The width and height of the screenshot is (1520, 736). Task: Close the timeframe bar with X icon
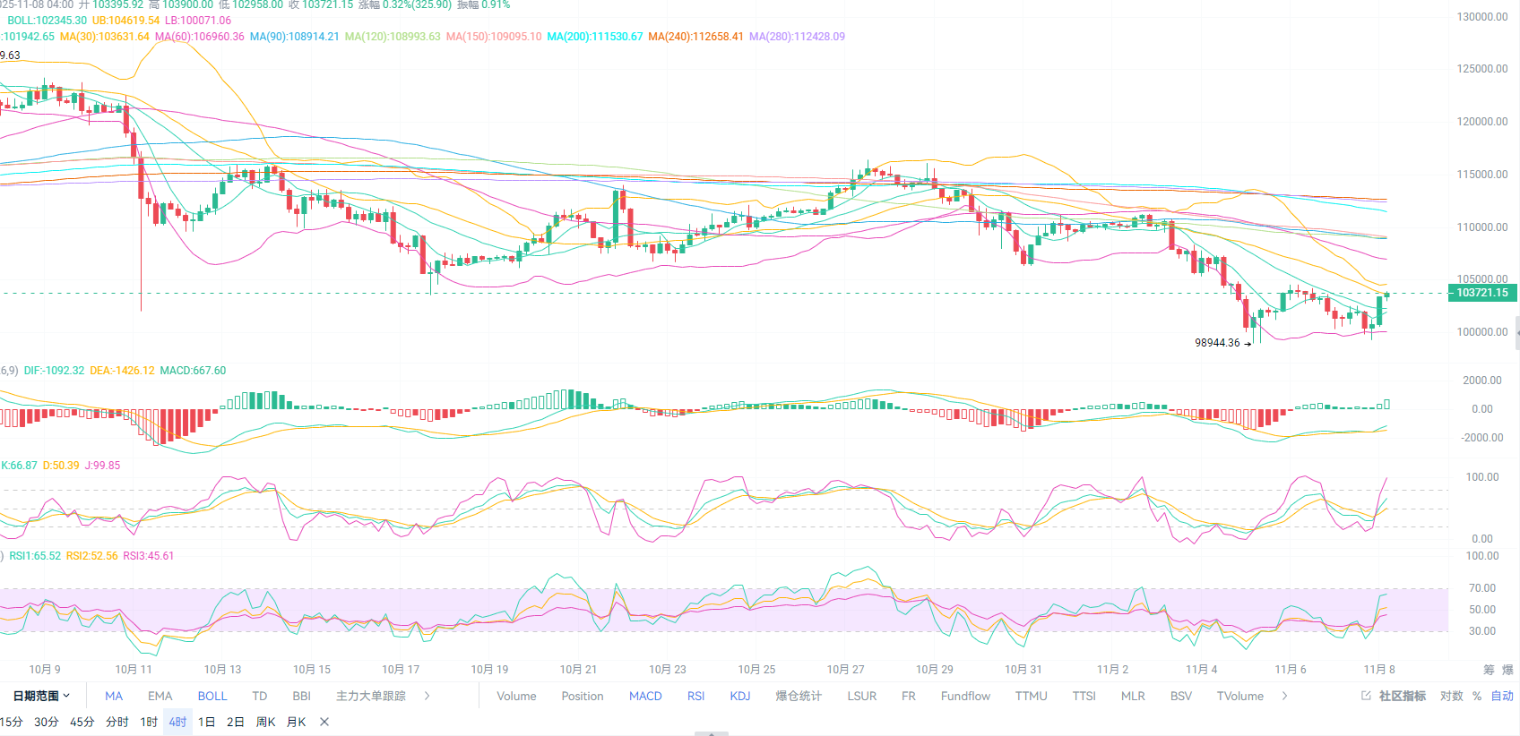click(324, 722)
